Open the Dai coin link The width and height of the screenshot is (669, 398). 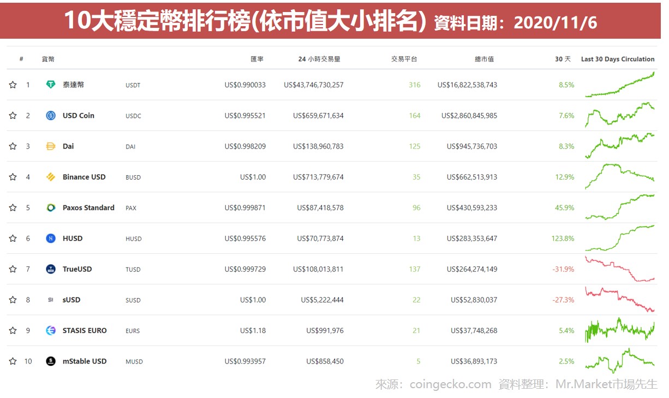tap(68, 146)
